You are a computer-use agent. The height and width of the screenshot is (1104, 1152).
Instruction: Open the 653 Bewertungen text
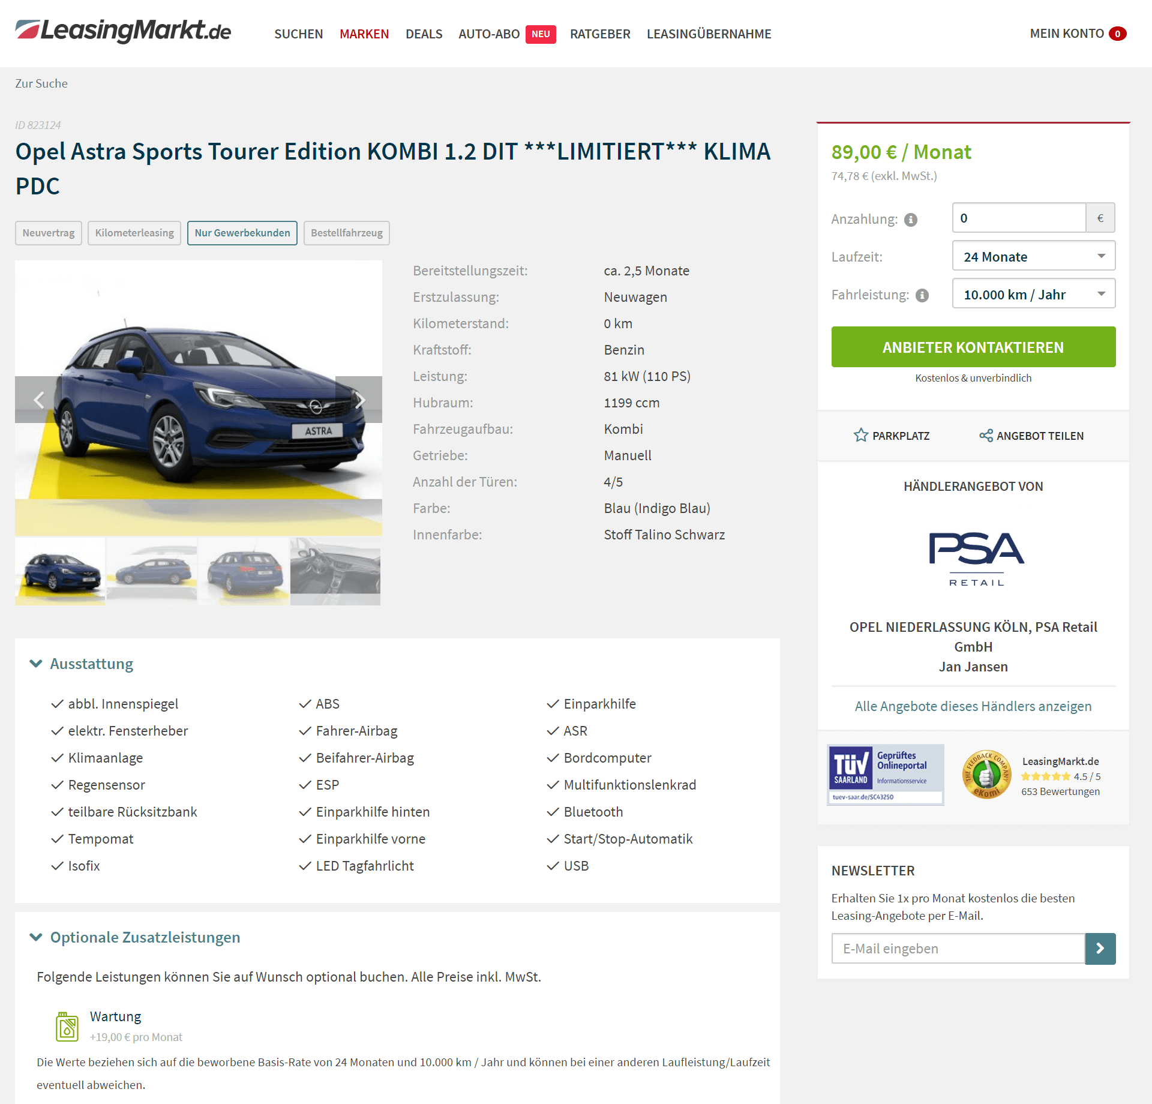pyautogui.click(x=1061, y=791)
